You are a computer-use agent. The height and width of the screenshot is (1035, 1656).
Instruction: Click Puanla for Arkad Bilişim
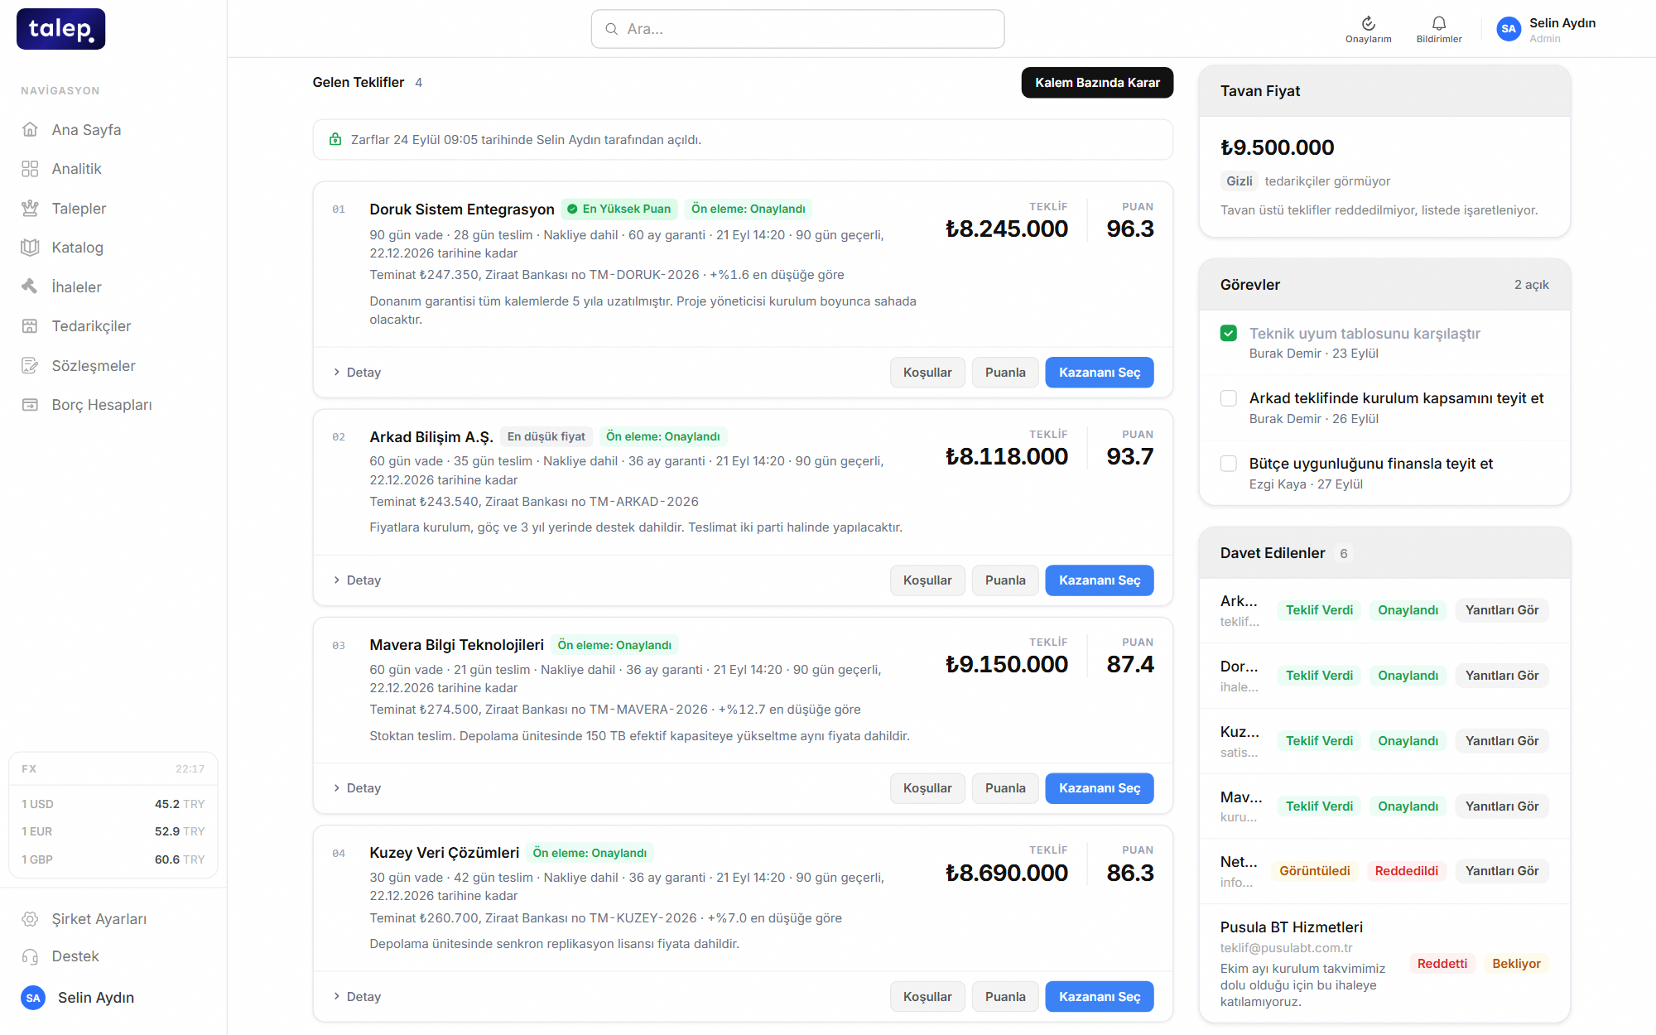[x=1005, y=580]
